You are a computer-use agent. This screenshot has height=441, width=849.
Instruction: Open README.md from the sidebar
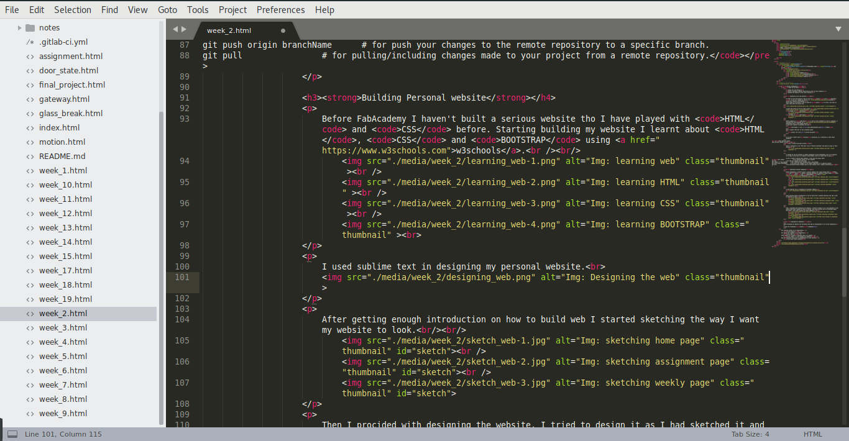click(x=62, y=156)
